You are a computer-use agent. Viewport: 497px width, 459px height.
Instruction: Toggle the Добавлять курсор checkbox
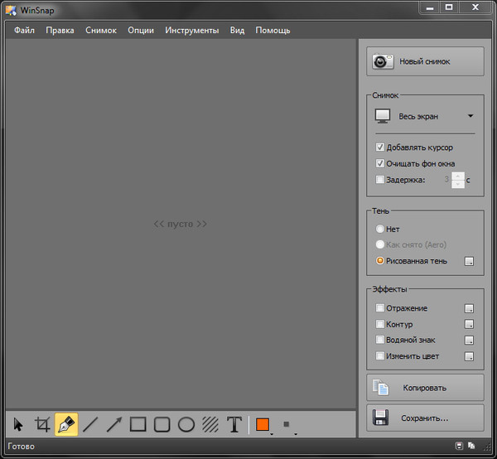coord(380,147)
